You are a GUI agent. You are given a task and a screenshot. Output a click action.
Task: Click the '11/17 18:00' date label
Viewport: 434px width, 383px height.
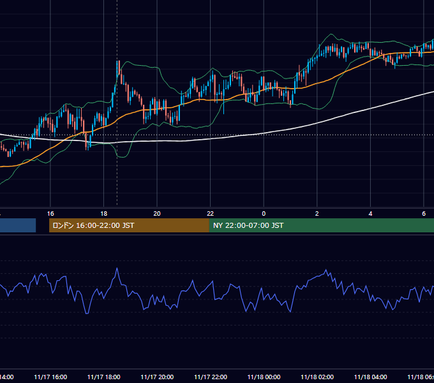(x=104, y=377)
